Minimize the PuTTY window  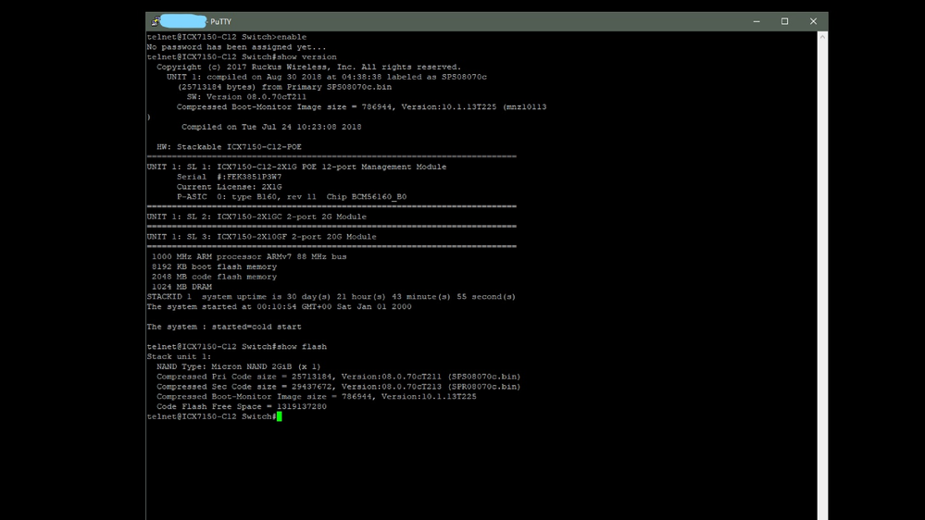pyautogui.click(x=756, y=21)
